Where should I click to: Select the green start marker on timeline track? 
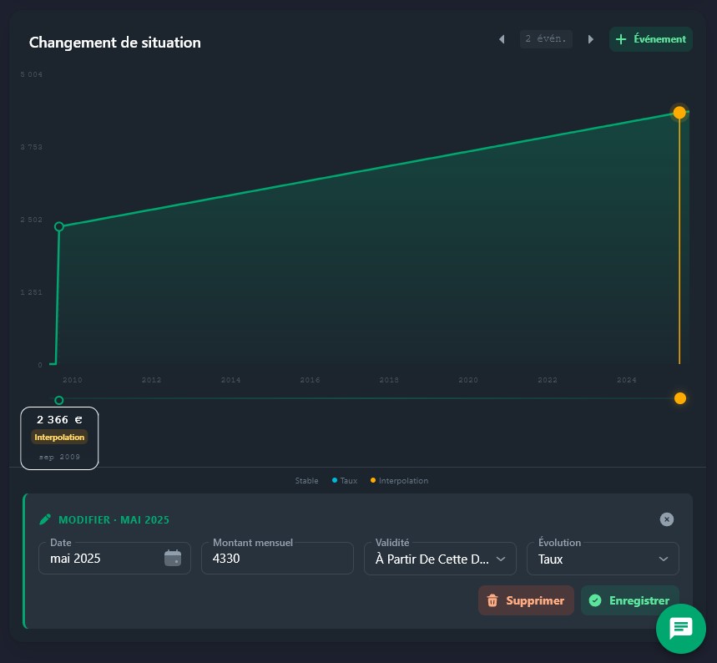[x=58, y=400]
